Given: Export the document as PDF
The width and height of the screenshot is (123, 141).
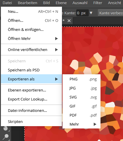Looking at the screenshot, I should 82,115.
